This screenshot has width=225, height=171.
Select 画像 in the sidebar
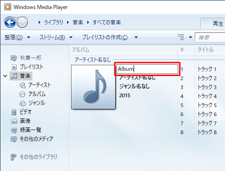(21, 121)
